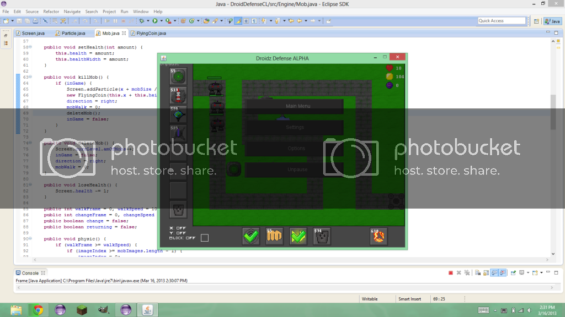Click the Main Menu button in game
The height and width of the screenshot is (317, 565).
(x=294, y=106)
